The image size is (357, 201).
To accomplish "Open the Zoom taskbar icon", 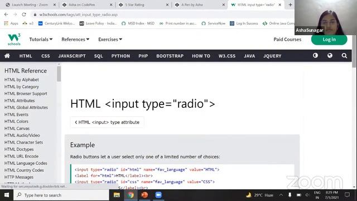I will coord(158,195).
